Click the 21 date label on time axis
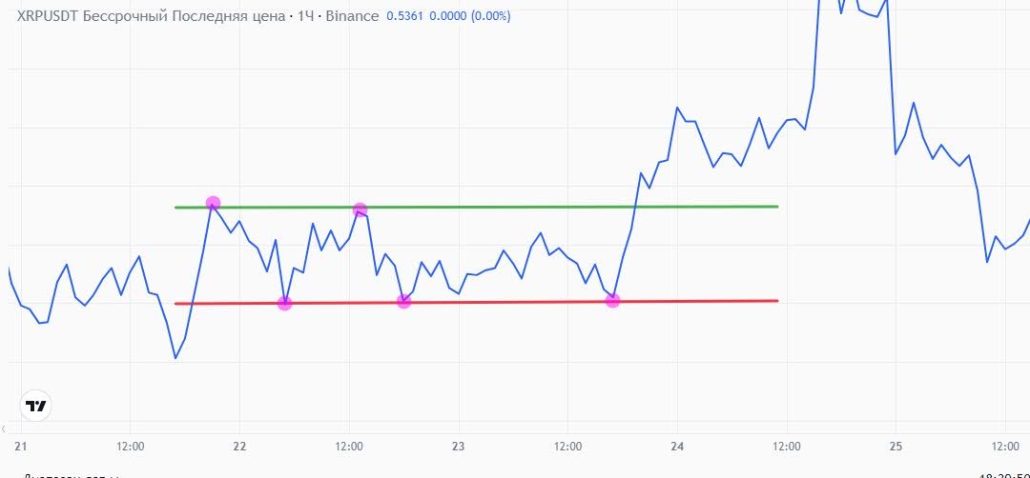This screenshot has width=1030, height=478. (x=20, y=447)
